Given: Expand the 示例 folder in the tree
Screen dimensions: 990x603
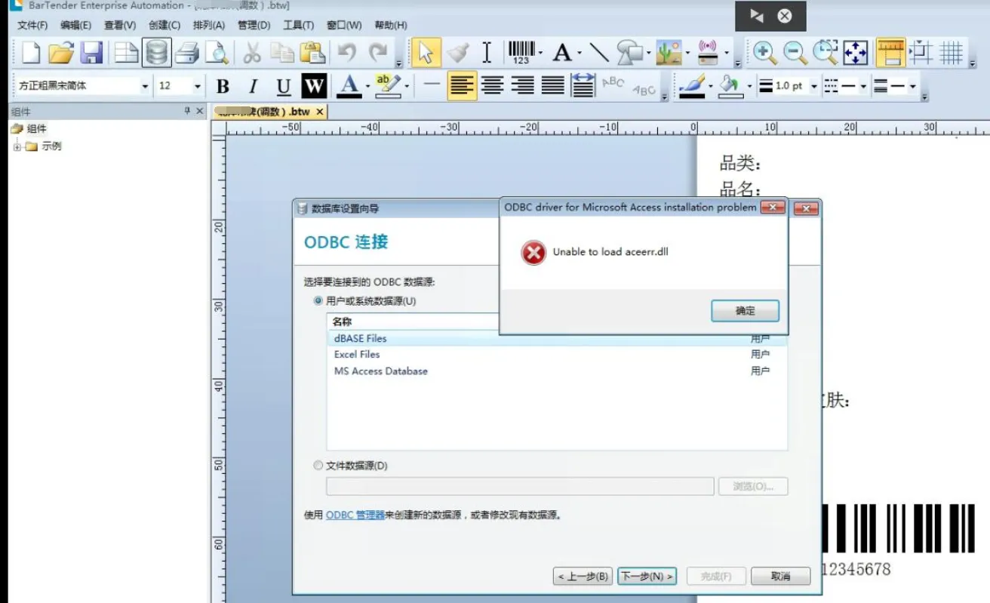Looking at the screenshot, I should [x=17, y=146].
